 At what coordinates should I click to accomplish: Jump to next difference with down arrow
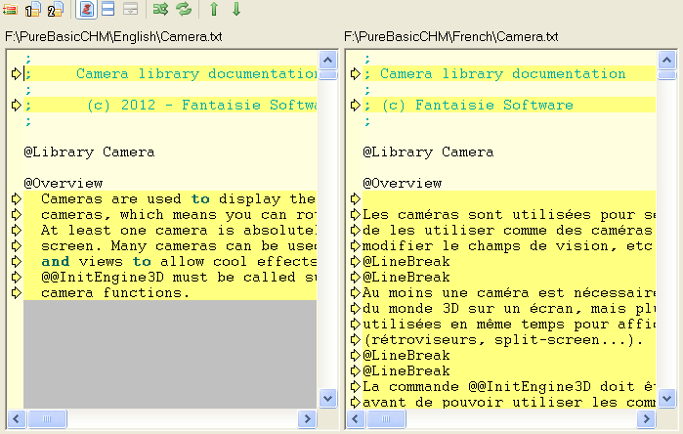coord(235,10)
